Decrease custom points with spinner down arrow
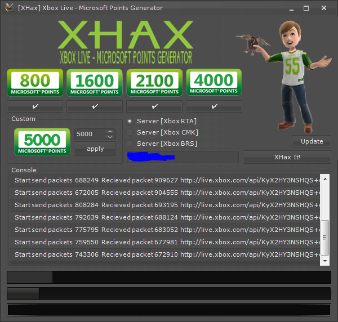Screen dimensions: 338x322 tap(110, 137)
